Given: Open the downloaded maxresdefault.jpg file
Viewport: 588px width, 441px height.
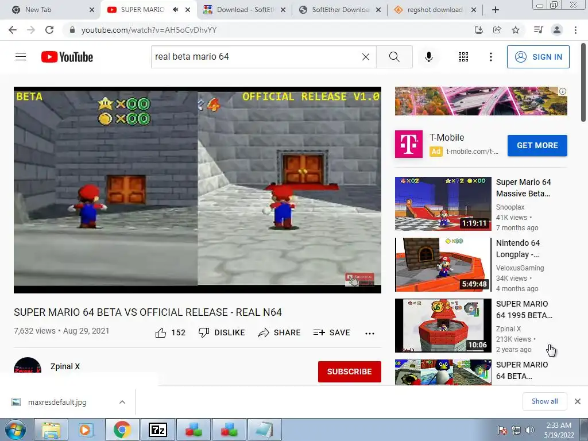Looking at the screenshot, I should coord(57,402).
